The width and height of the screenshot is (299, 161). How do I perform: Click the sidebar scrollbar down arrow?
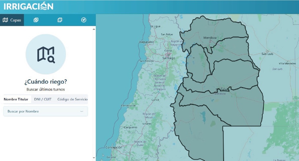[94, 158]
